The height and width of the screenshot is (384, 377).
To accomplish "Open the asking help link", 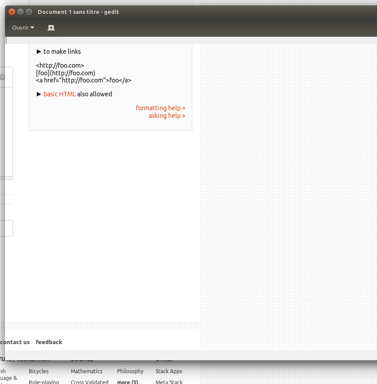I will (x=167, y=116).
